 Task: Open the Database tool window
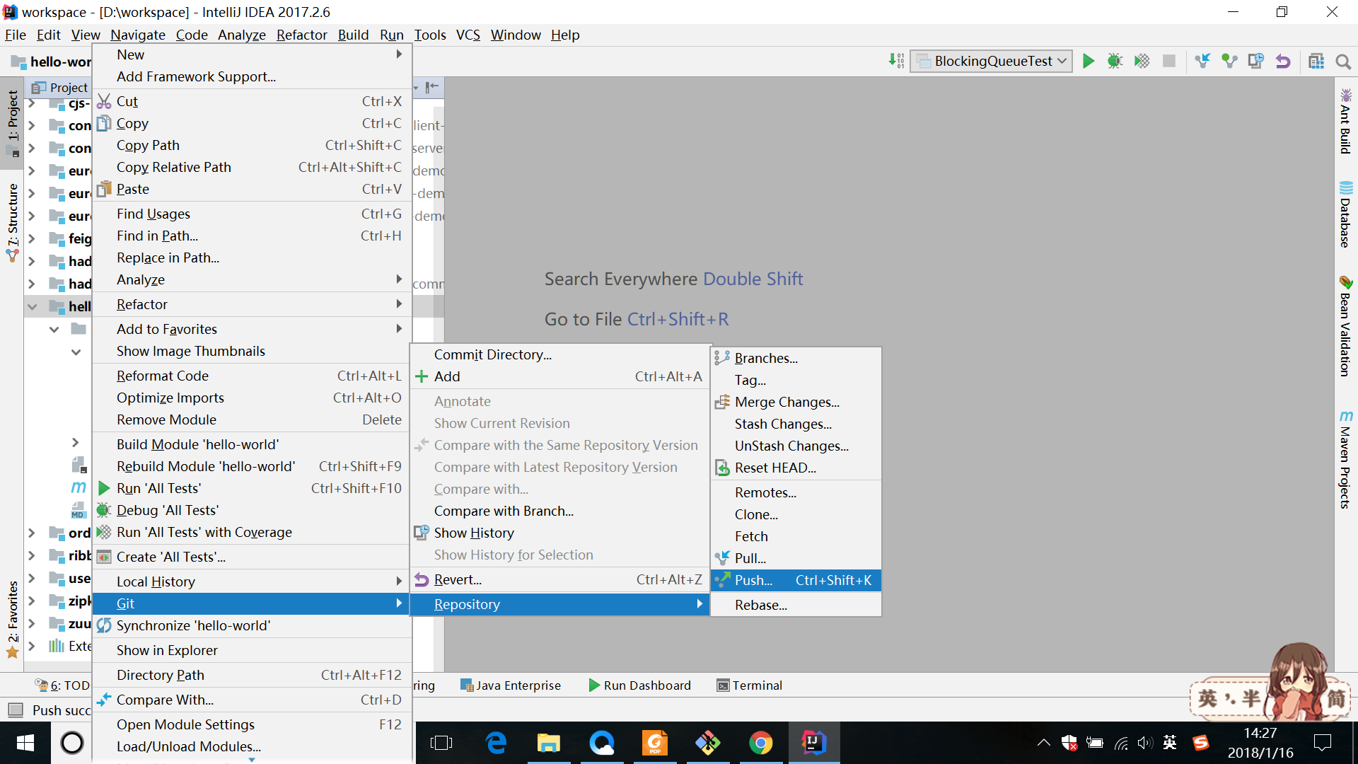(x=1345, y=215)
